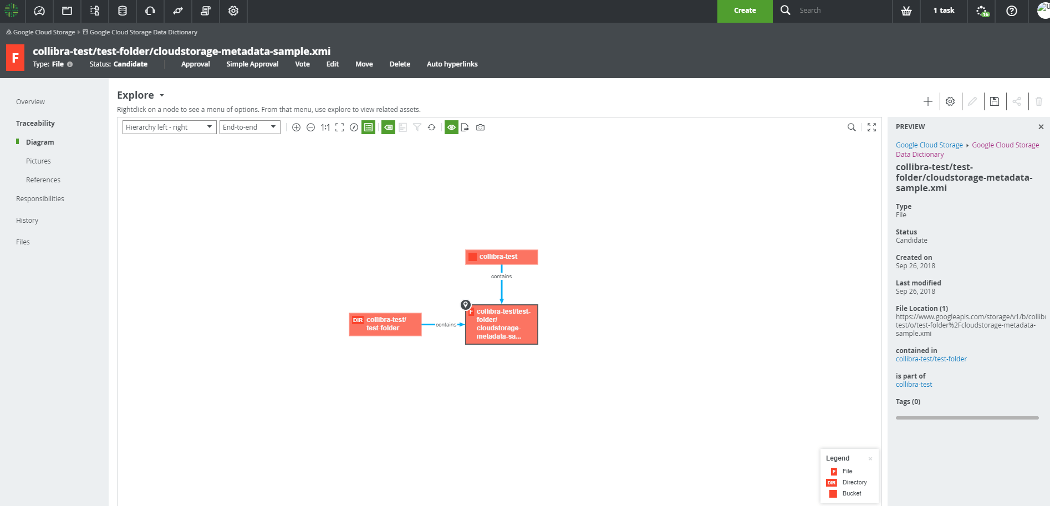Click the Simple Approval action
This screenshot has height=506, width=1050.
coord(252,64)
